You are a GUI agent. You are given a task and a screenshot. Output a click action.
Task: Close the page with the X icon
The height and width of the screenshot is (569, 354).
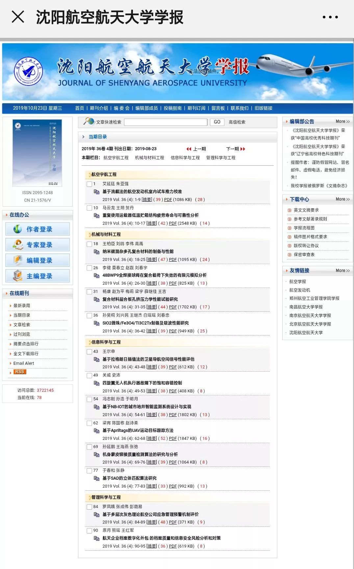tap(18, 17)
